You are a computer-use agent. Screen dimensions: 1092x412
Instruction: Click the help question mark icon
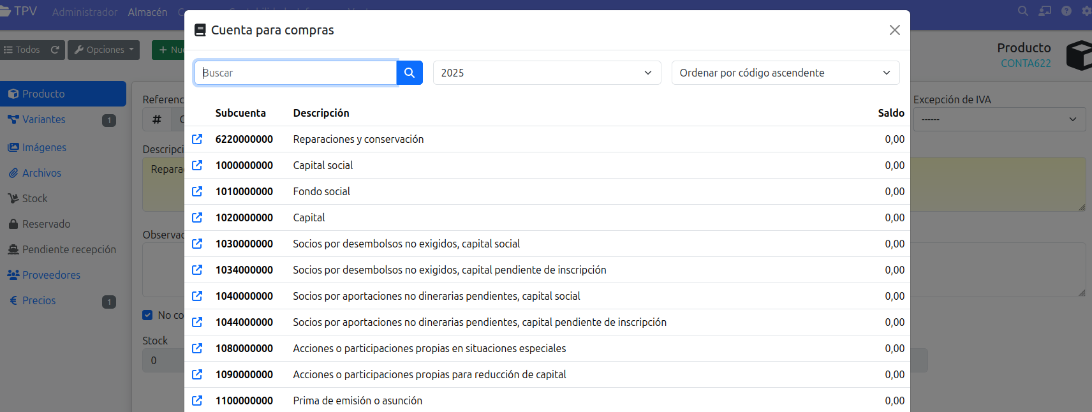(1066, 11)
